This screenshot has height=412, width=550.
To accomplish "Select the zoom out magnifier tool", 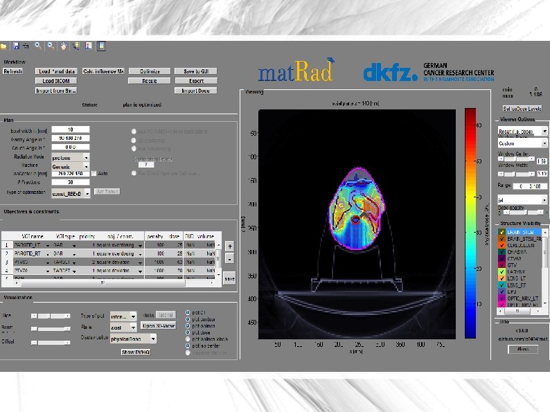I will 51,46.
